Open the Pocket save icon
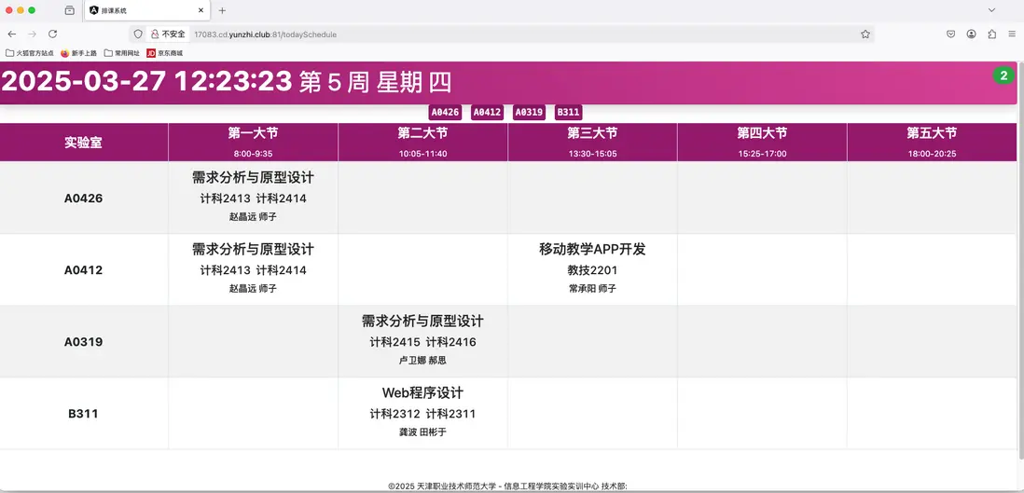1024x493 pixels. 951,34
